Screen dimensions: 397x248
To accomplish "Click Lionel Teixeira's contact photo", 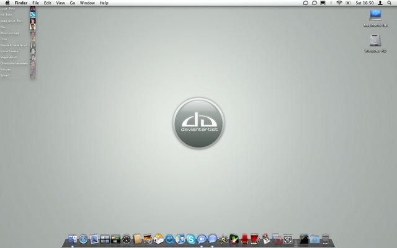I will click(32, 51).
